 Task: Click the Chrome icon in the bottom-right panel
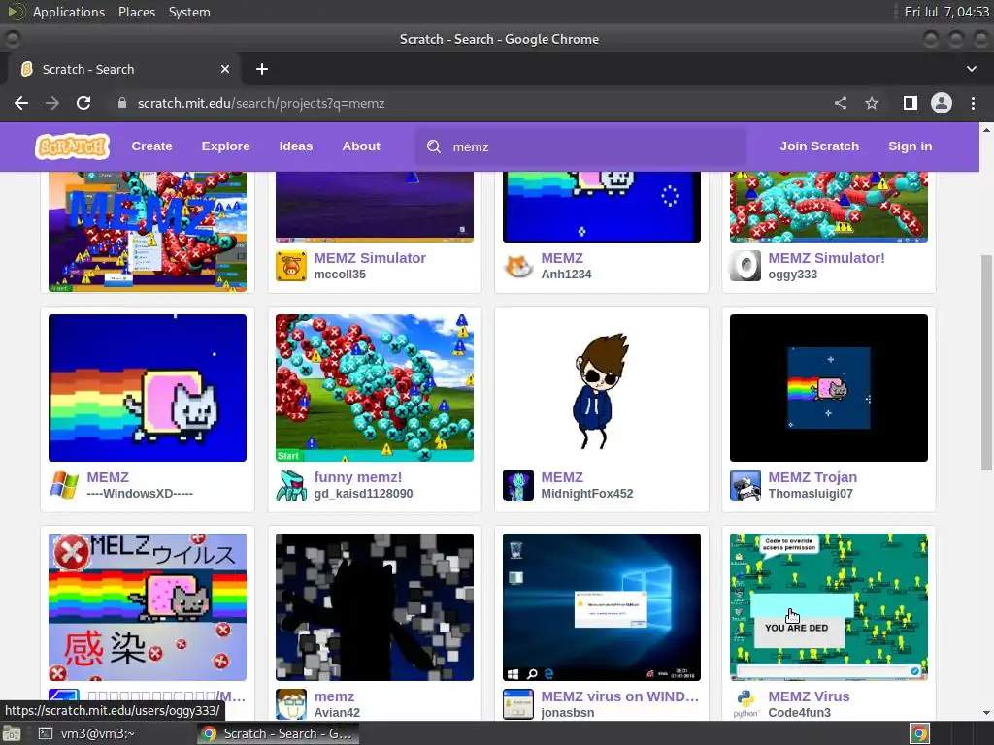coord(919,733)
